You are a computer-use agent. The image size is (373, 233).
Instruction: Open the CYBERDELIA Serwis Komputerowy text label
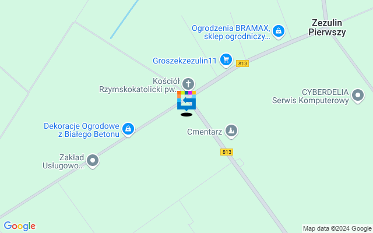311,96
